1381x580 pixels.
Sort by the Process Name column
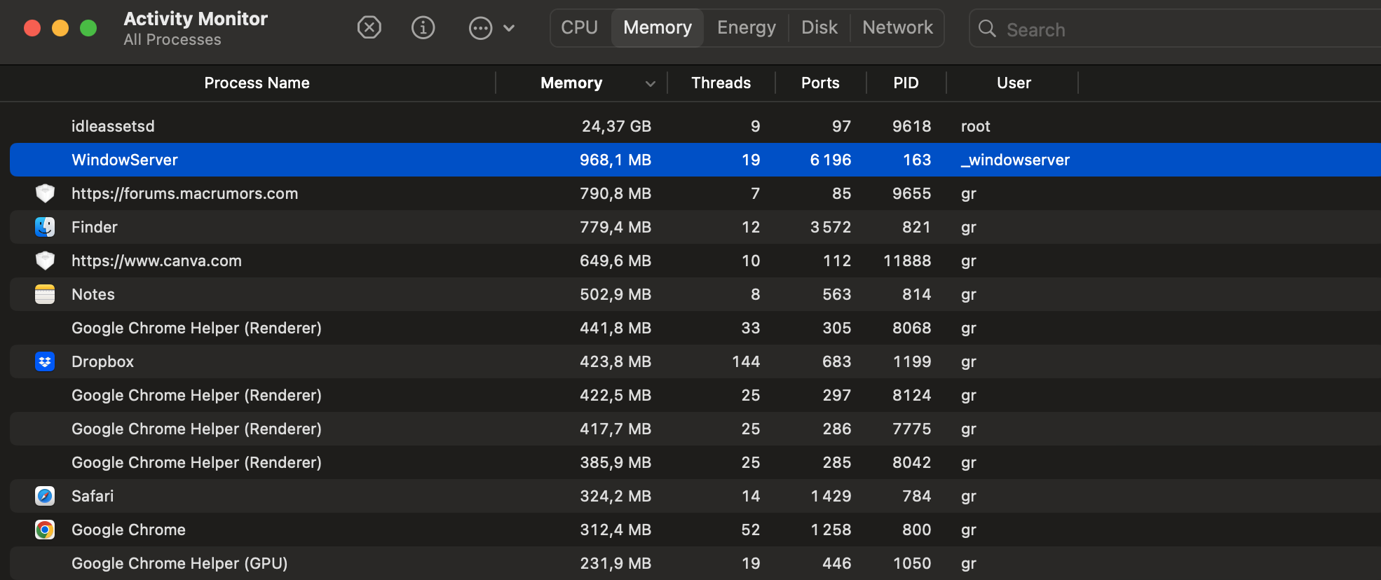click(x=257, y=83)
